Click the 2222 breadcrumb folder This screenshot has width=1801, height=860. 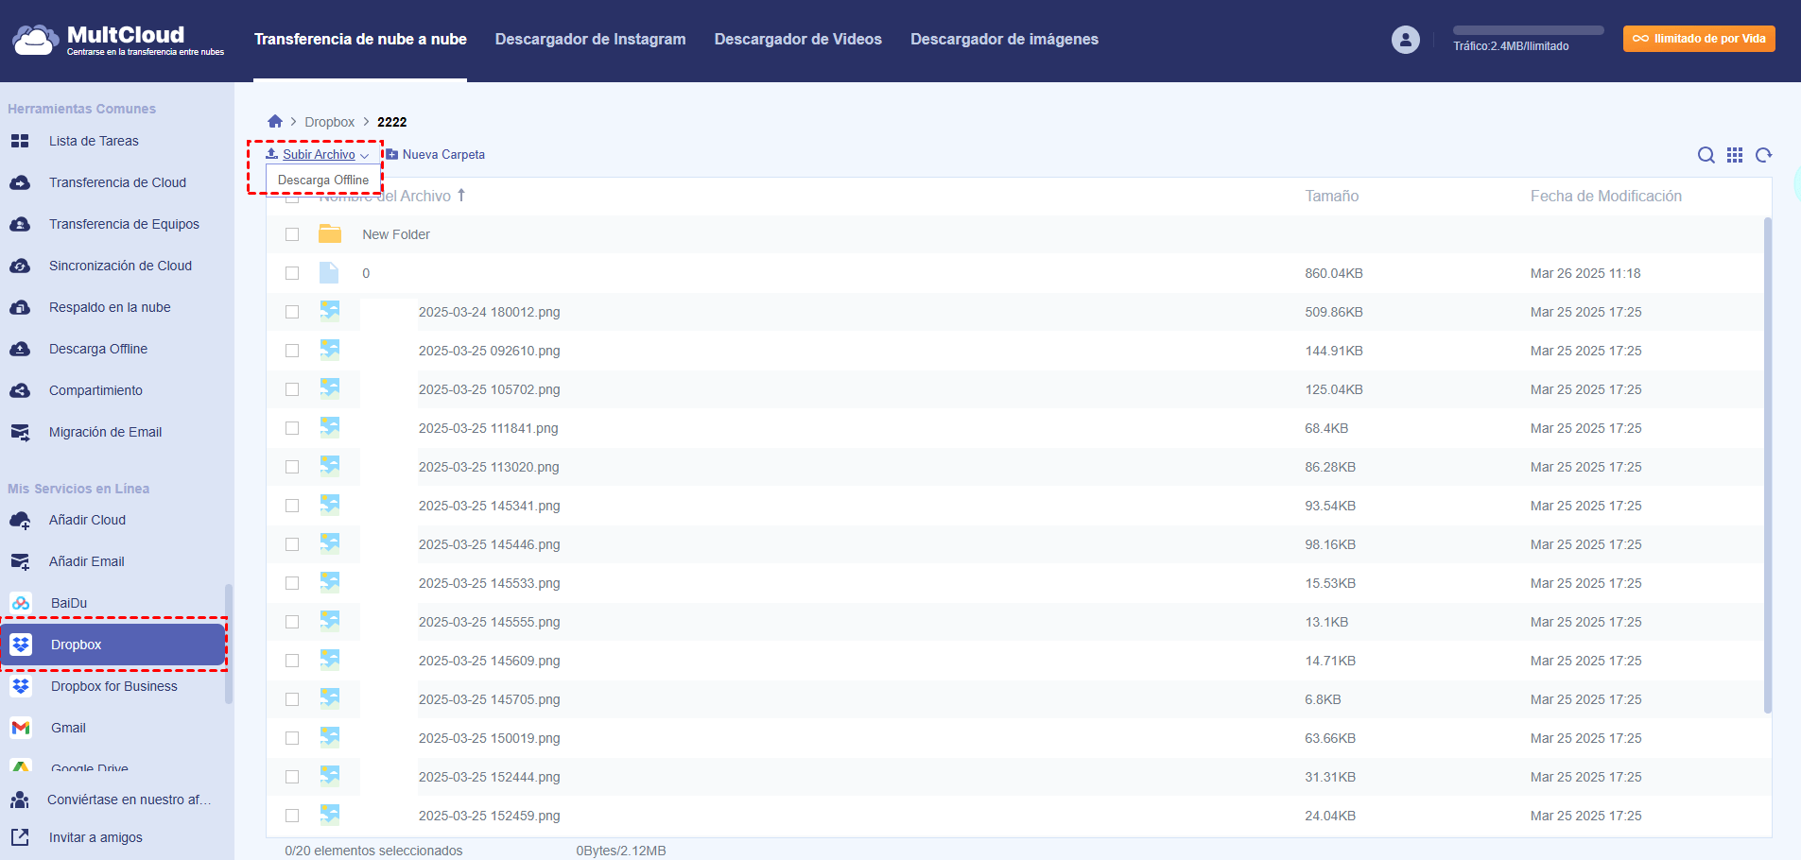tap(392, 122)
